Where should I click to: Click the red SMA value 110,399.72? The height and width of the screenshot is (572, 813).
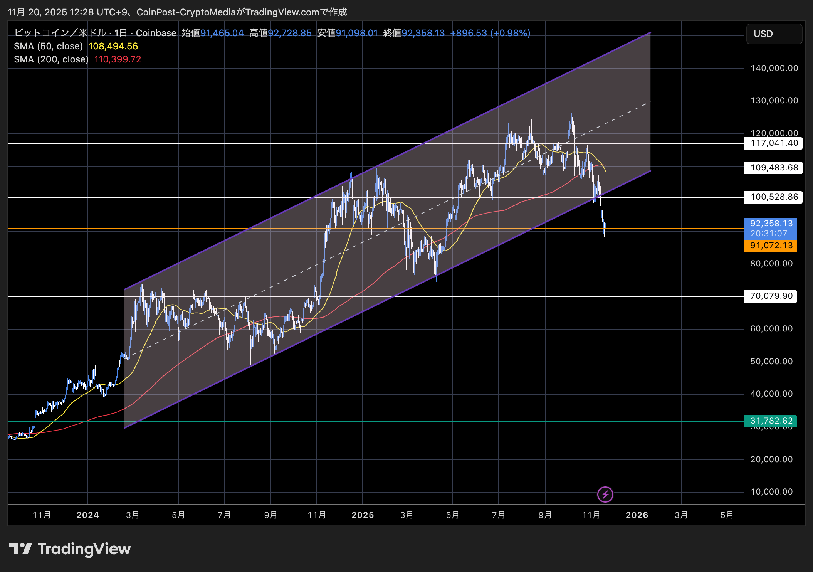tap(118, 59)
